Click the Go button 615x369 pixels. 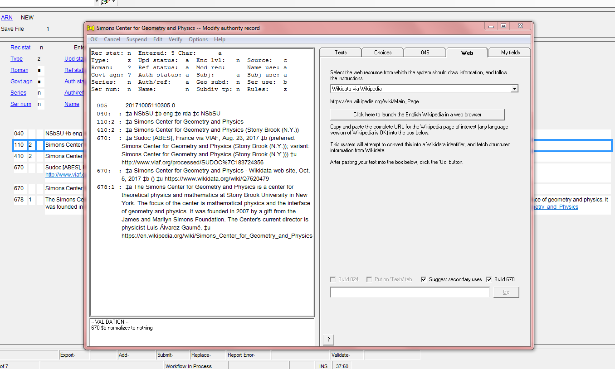[506, 292]
